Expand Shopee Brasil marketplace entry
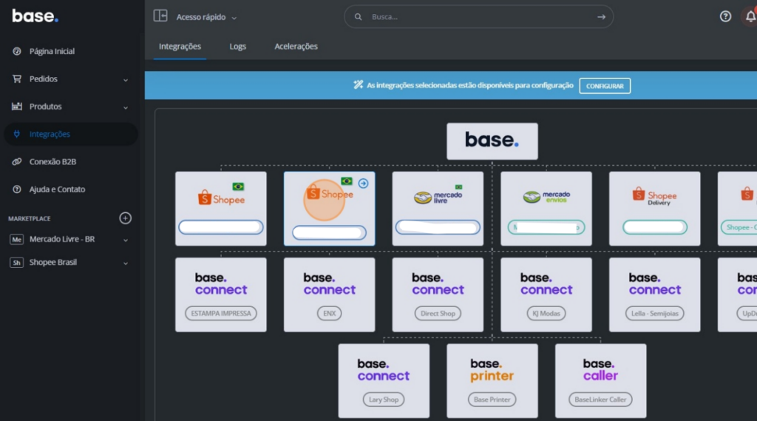The height and width of the screenshot is (421, 757). click(x=125, y=263)
